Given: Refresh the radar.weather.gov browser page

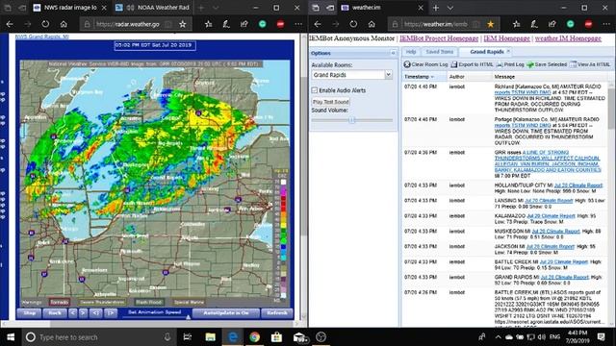Looking at the screenshot, I should tap(45, 24).
